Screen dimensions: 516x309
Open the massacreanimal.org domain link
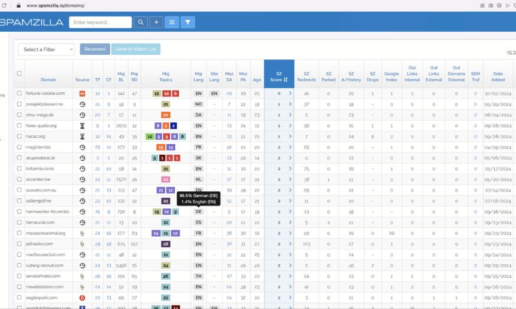coord(46,233)
